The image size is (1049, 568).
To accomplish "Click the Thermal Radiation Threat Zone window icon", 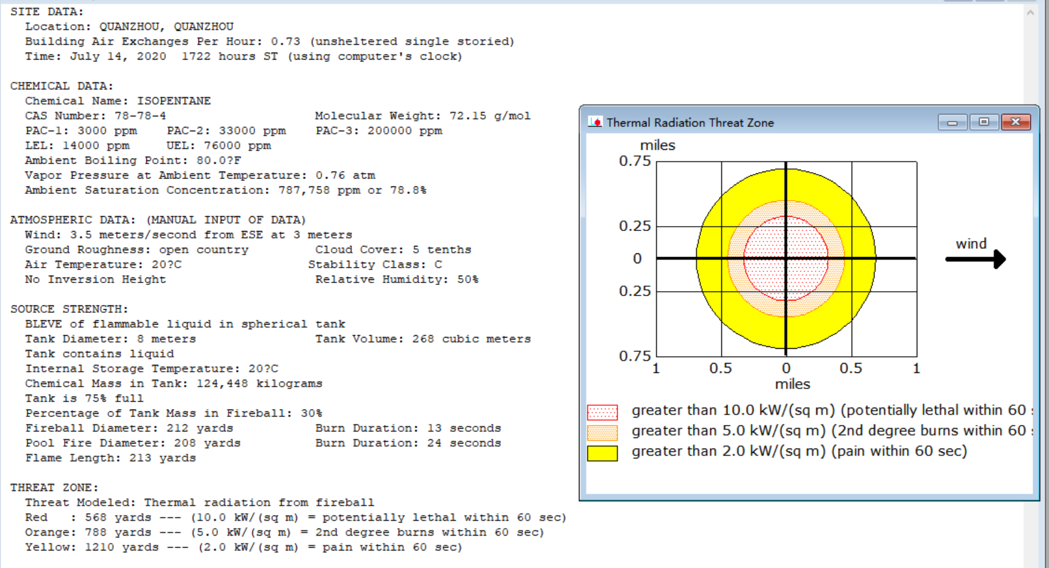I will pos(596,122).
